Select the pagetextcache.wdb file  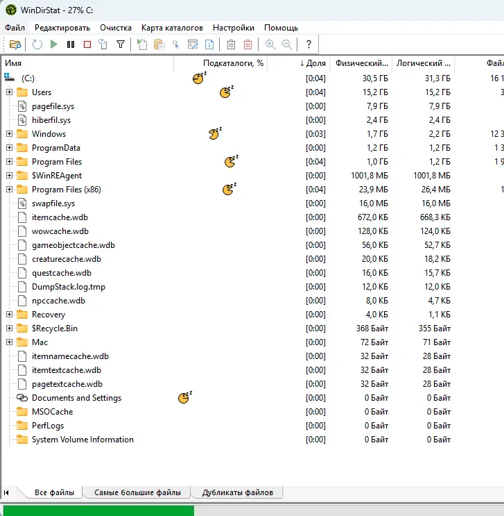coord(67,384)
